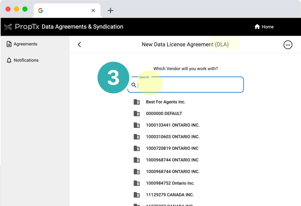Select vendor 1000133441 ONTARIO INC.
This screenshot has height=206, width=301.
173,125
